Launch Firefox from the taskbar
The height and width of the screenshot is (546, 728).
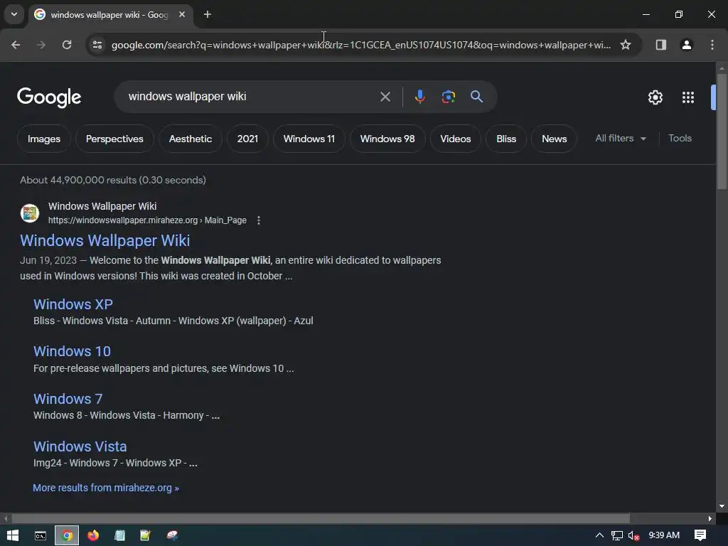[93, 535]
